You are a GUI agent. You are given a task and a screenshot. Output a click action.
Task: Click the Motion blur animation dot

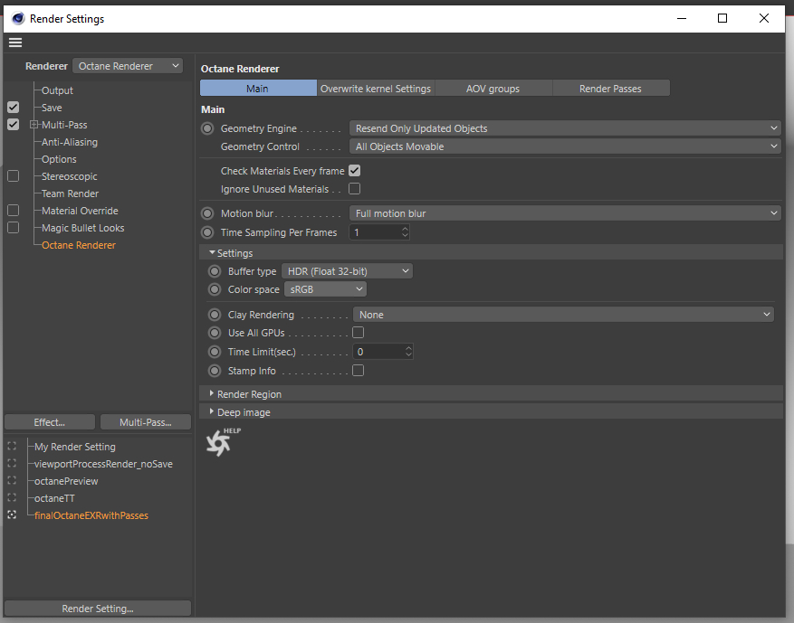tap(207, 213)
